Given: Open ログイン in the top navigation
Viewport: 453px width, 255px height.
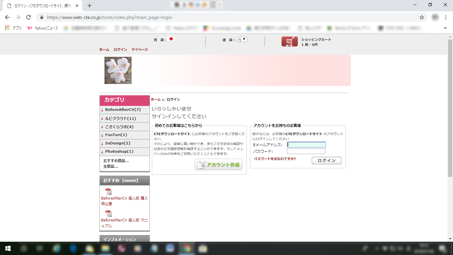Looking at the screenshot, I should [120, 49].
